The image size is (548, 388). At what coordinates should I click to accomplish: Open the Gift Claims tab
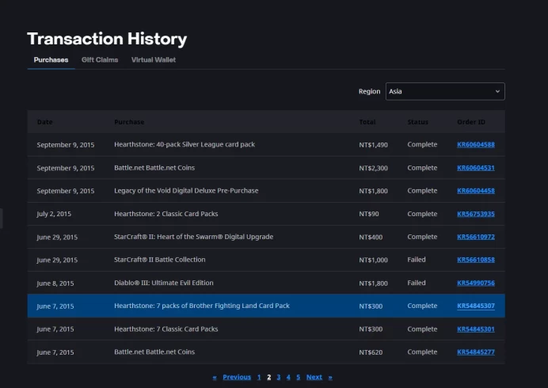point(100,59)
